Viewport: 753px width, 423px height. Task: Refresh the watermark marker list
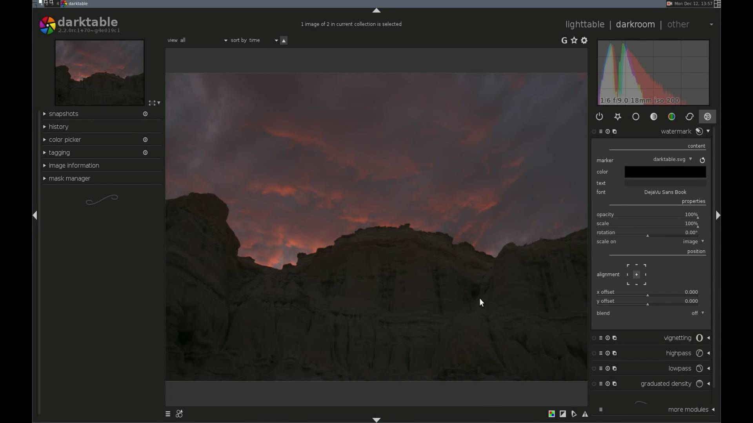coord(702,160)
